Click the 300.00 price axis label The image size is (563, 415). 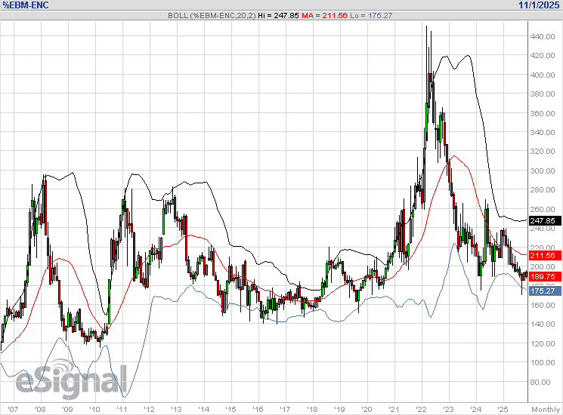coord(542,171)
